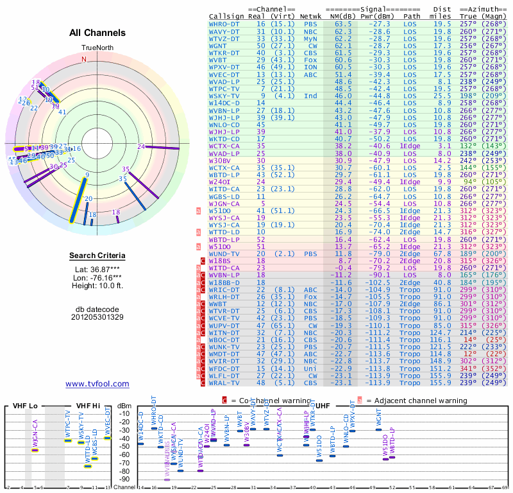The height and width of the screenshot is (493, 513).
Task: Select the WTVZ-DT callsign
Action: 224,39
